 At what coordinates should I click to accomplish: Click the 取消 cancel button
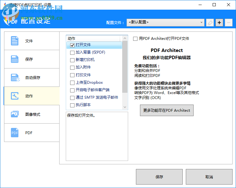point(209,177)
